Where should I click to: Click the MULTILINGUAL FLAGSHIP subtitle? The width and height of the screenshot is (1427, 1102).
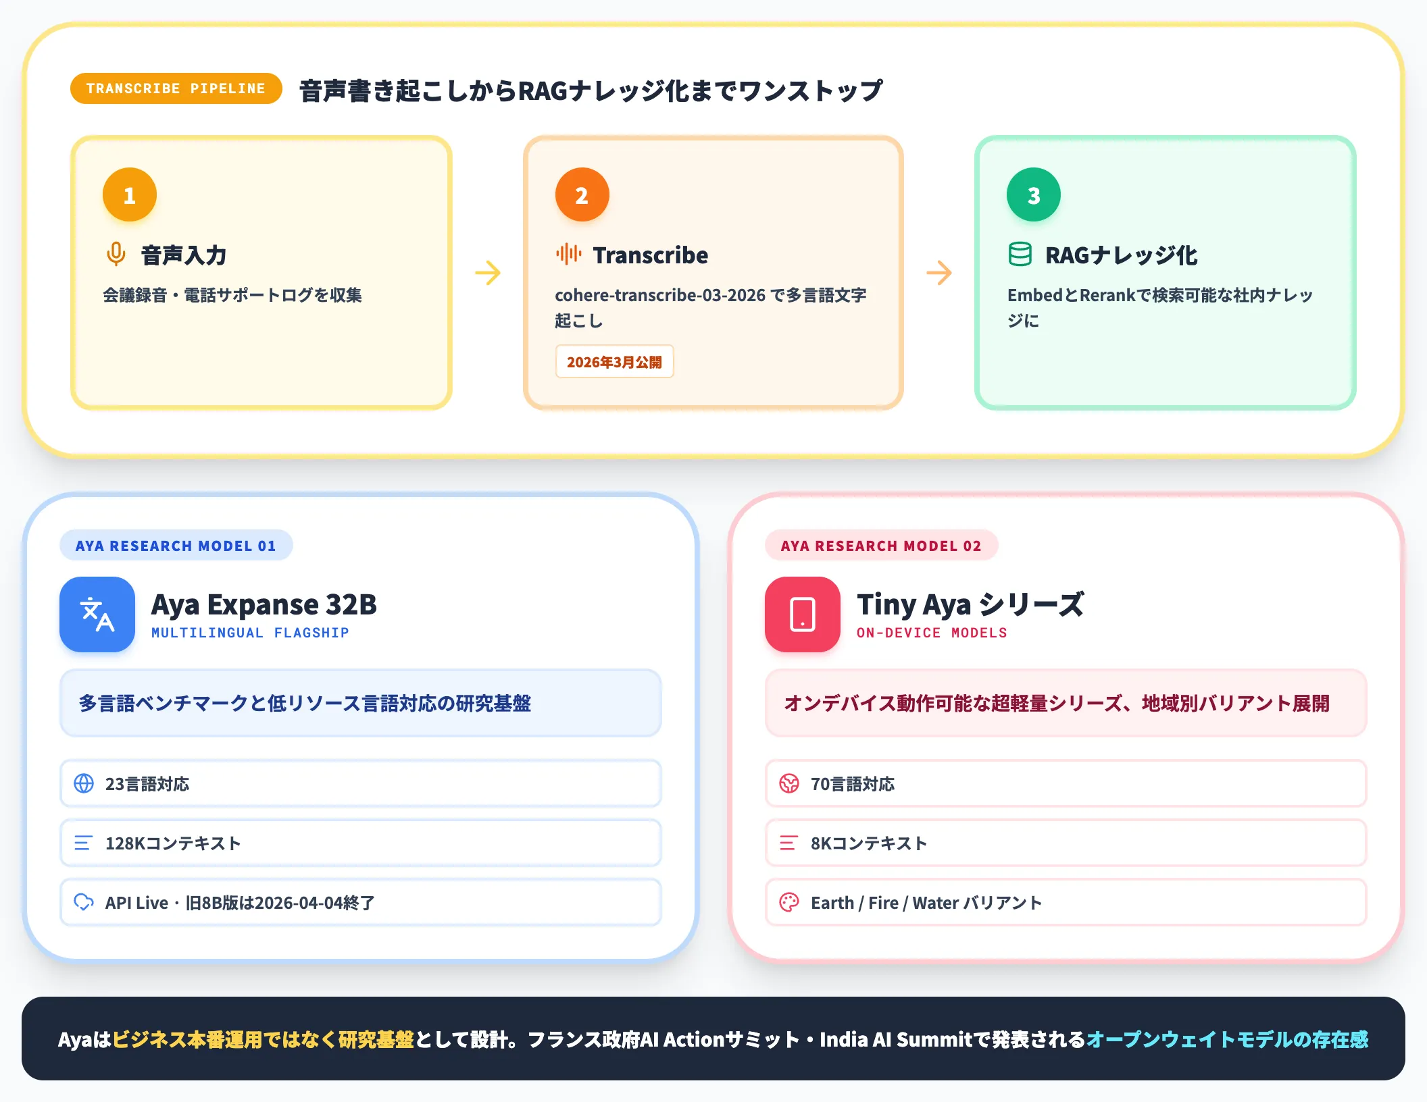(x=250, y=633)
